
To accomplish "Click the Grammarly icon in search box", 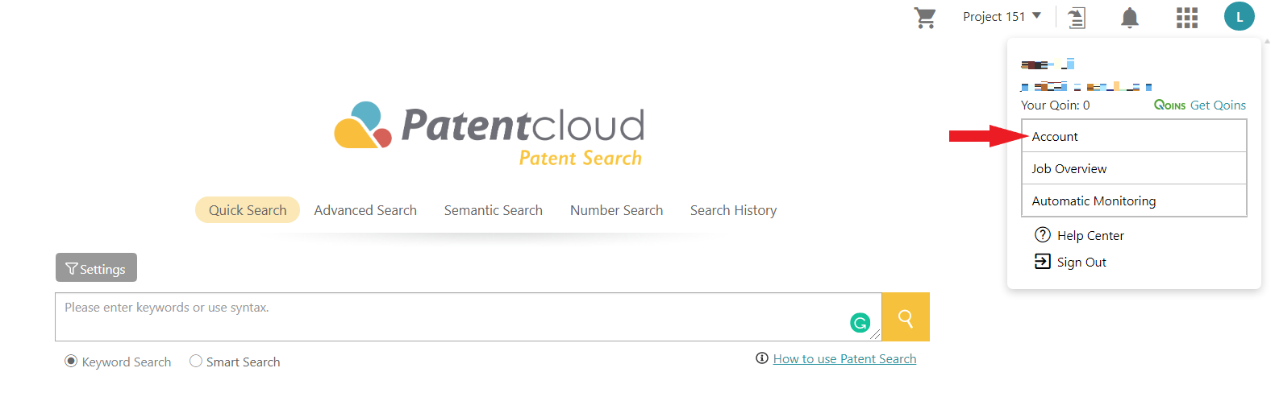I will pos(860,323).
